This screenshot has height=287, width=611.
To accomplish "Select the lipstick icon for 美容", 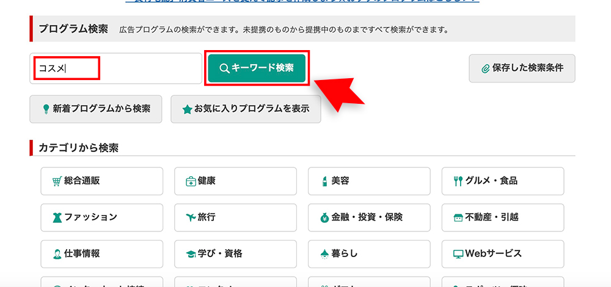I will [x=324, y=181].
